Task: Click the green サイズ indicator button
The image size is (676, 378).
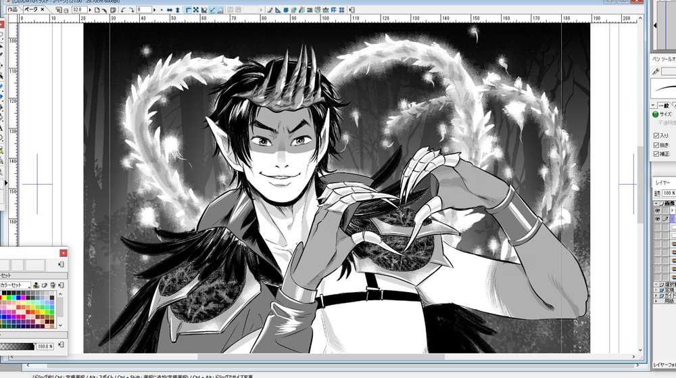Action: coord(655,114)
